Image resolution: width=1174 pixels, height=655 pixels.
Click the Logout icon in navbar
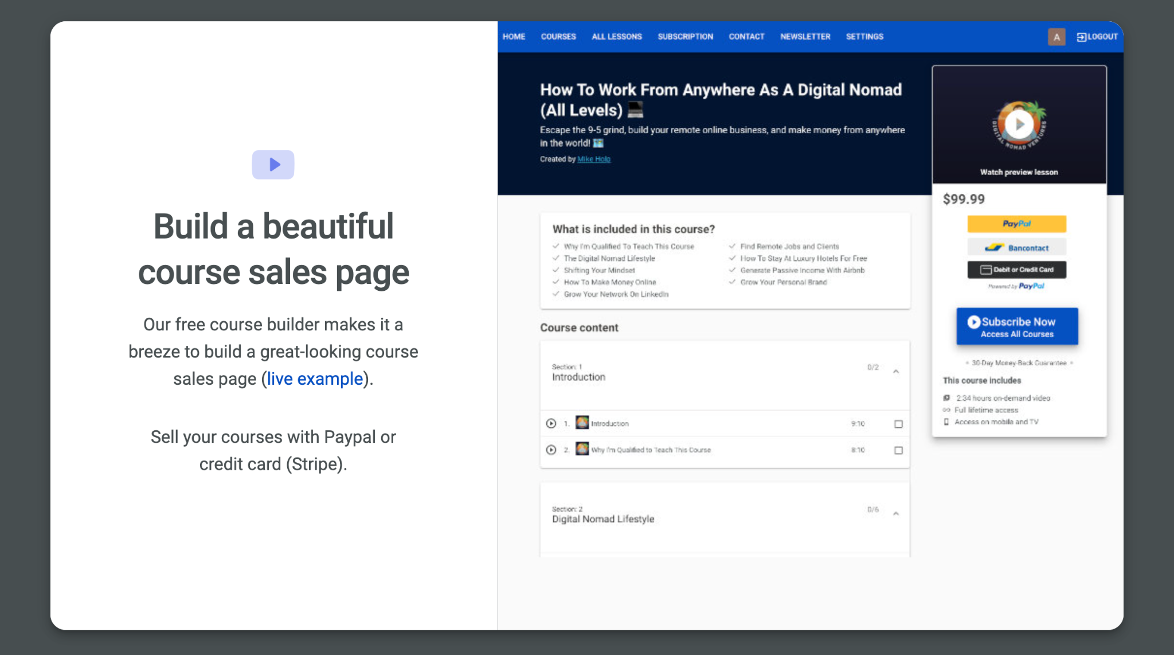coord(1081,37)
